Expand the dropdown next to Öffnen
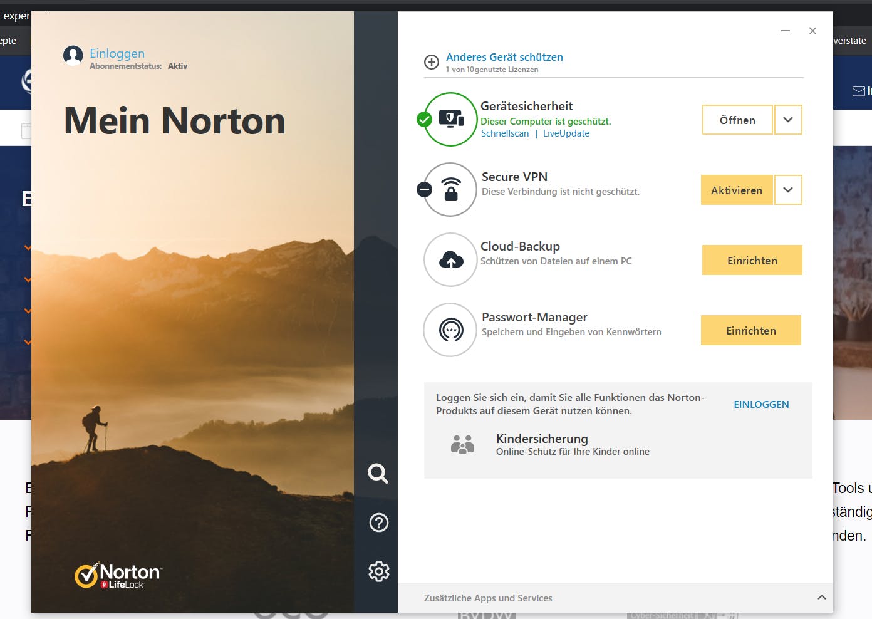The height and width of the screenshot is (619, 872). tap(788, 119)
